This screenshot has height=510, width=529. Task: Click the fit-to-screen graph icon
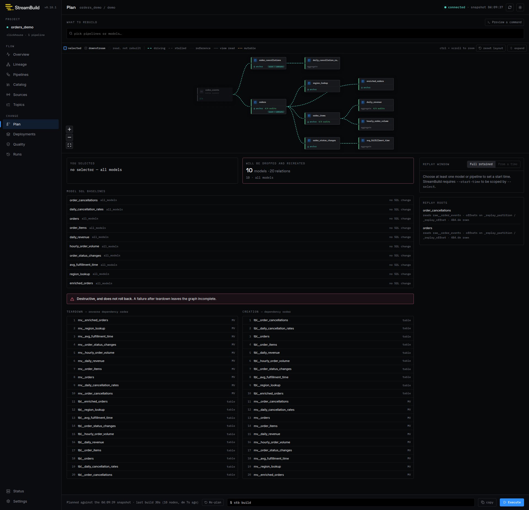[69, 145]
